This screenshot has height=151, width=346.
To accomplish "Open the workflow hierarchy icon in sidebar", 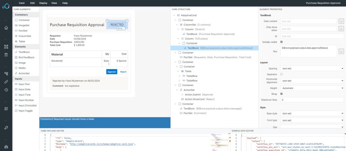I will [x=6, y=74].
